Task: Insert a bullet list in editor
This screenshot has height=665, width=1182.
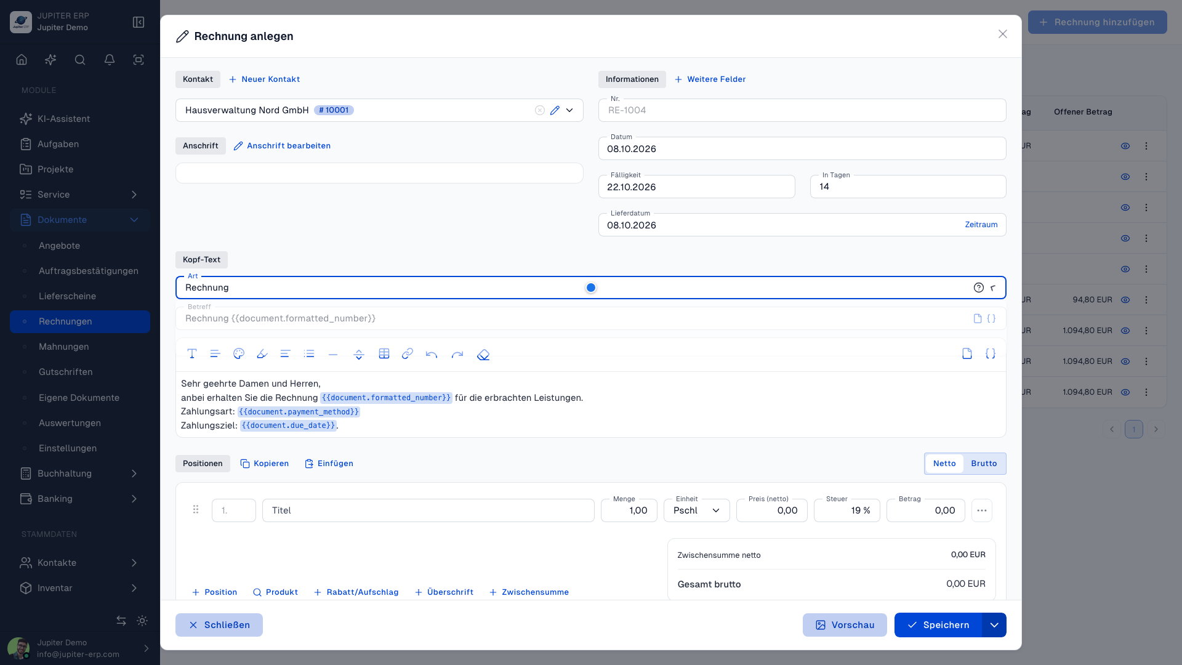Action: point(309,353)
